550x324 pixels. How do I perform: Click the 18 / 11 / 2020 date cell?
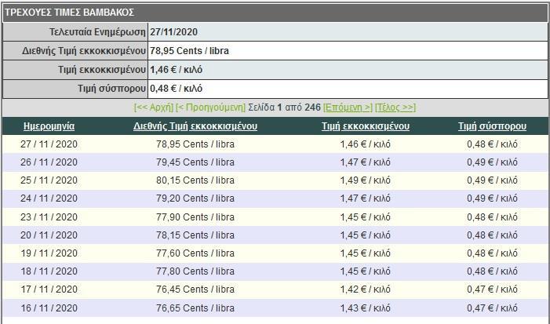click(x=49, y=271)
